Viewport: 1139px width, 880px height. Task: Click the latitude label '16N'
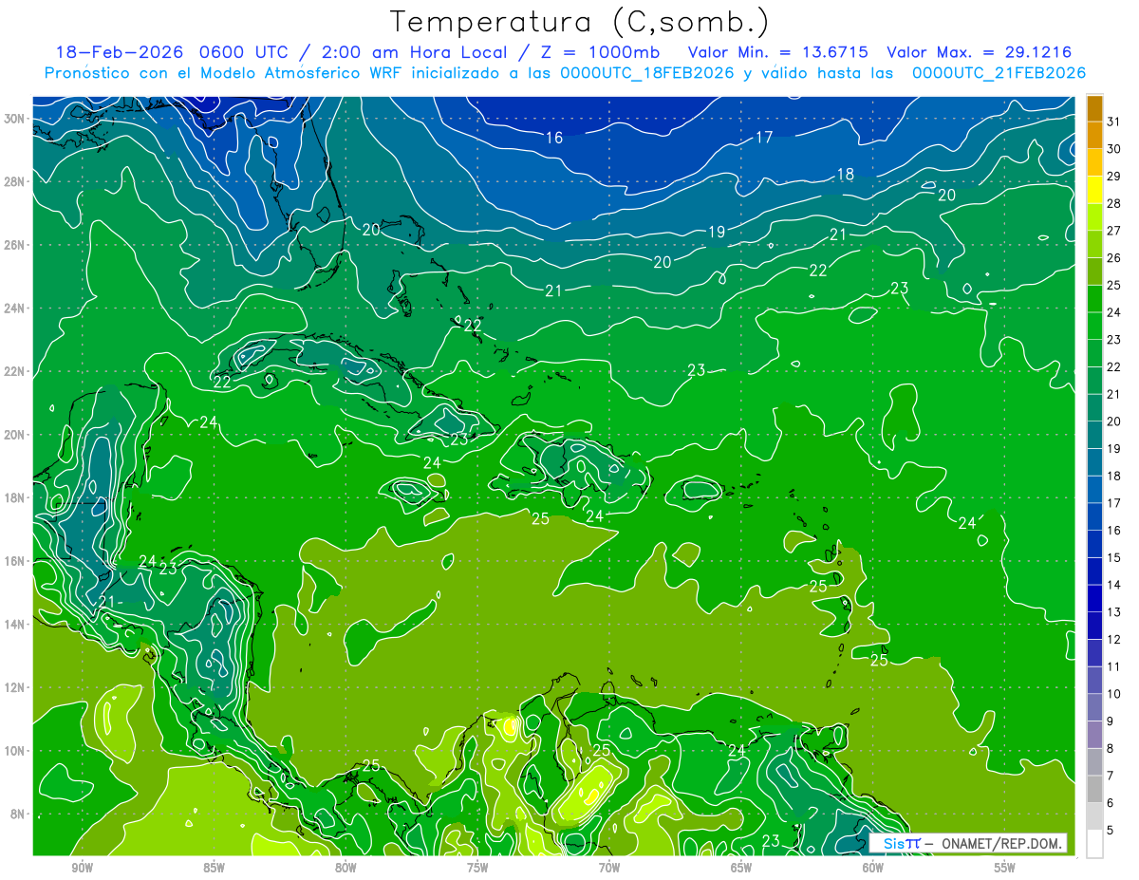[x=15, y=561]
